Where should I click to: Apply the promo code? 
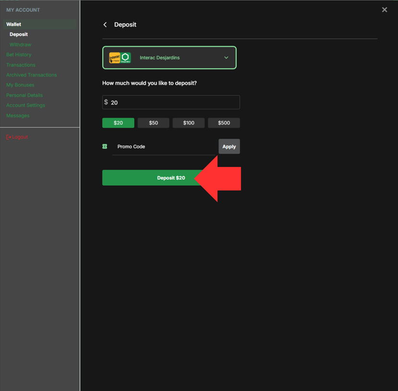229,146
